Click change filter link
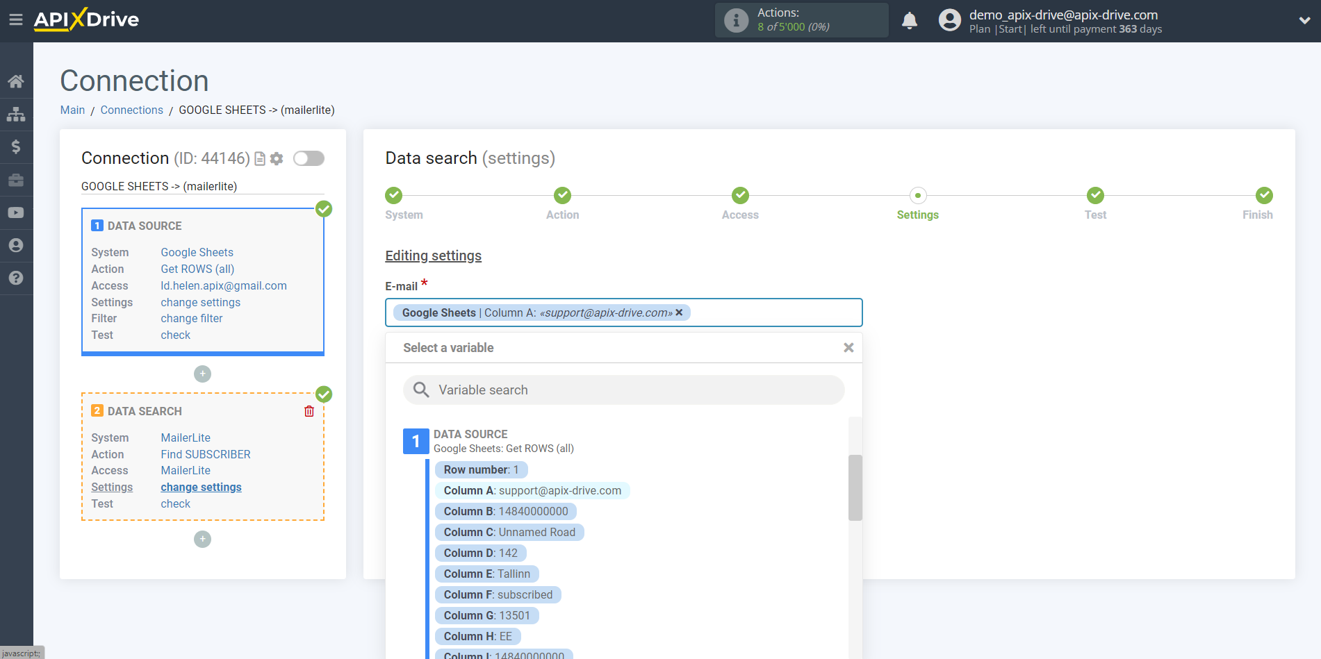 tap(192, 318)
